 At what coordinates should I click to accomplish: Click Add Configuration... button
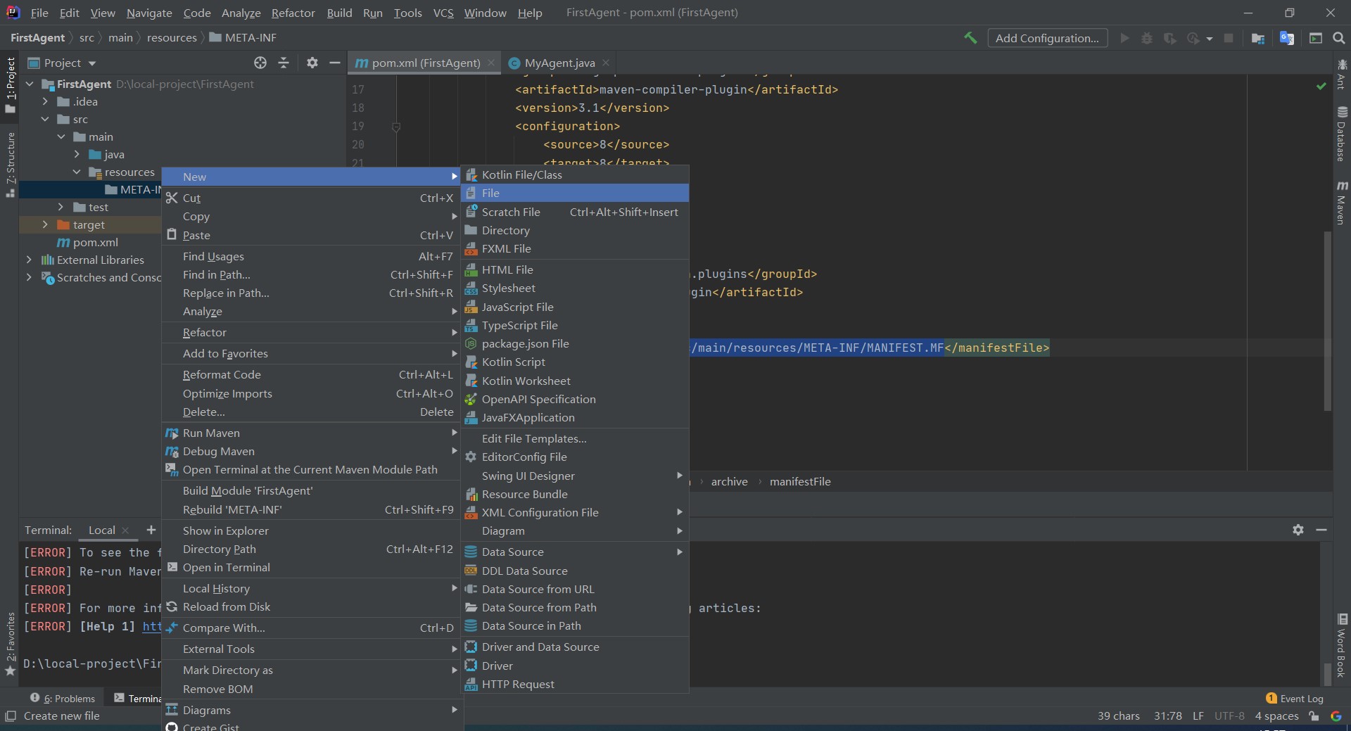click(x=1047, y=38)
